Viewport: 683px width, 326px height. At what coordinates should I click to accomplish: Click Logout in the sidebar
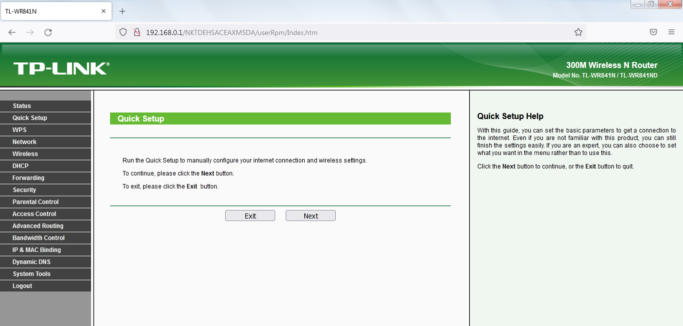pyautogui.click(x=46, y=286)
